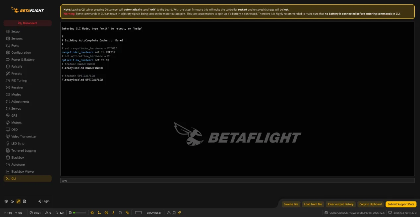Toggle expert mode wrench icon

18,201
